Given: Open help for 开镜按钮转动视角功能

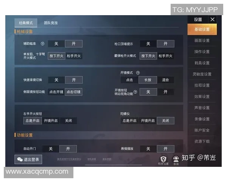Looking at the screenshot, I should click(135, 92).
